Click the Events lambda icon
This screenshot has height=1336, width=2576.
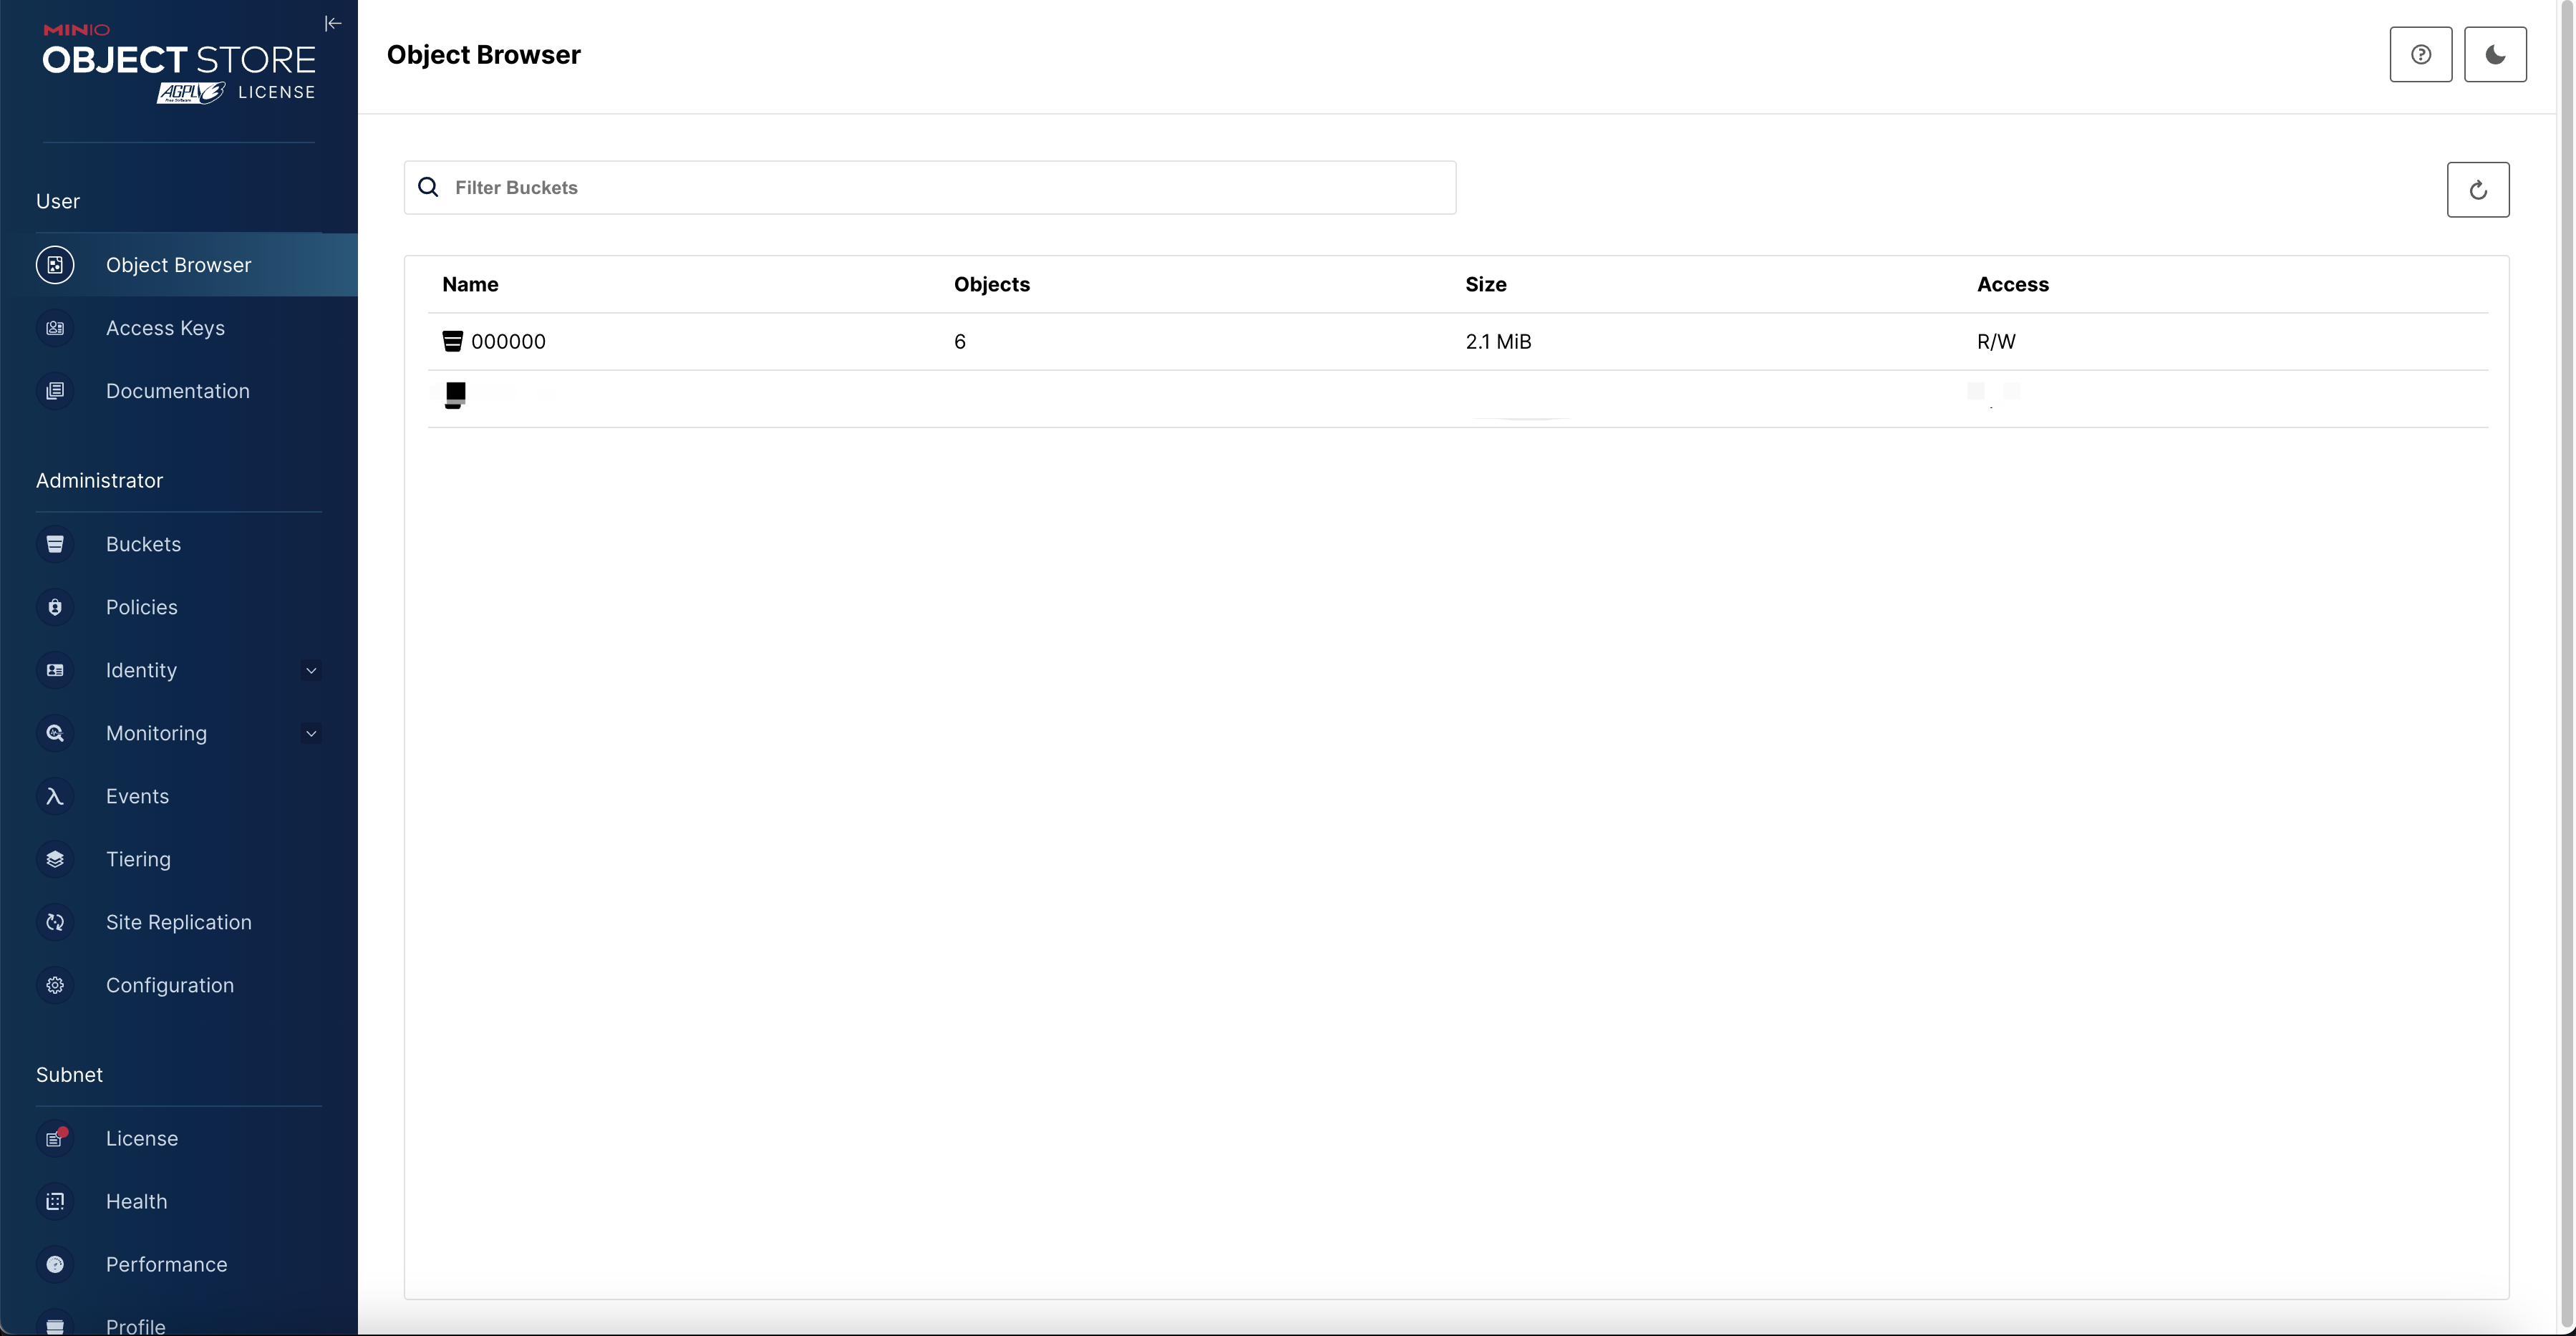pos(54,798)
